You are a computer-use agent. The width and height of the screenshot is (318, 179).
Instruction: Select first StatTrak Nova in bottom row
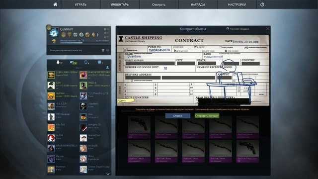139,151
